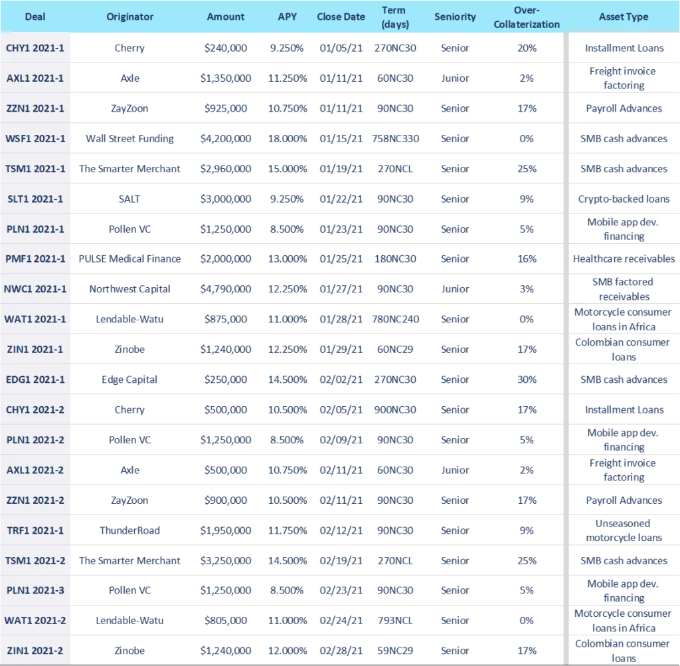Click the Seniority column header
680x666 pixels.
pos(455,17)
